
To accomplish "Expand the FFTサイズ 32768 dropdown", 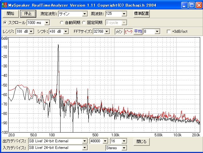I will tap(107, 31).
